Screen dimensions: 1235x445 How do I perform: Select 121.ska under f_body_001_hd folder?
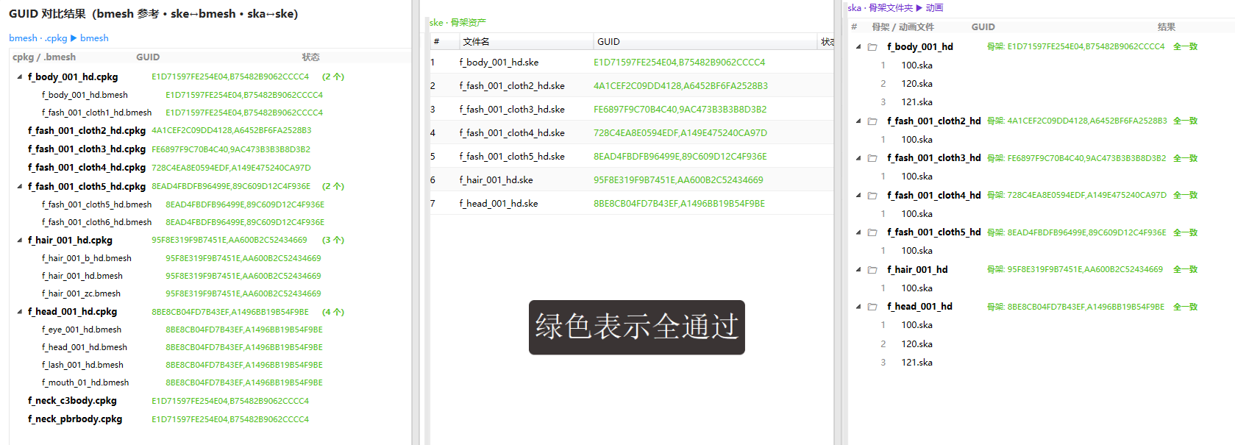pos(917,102)
